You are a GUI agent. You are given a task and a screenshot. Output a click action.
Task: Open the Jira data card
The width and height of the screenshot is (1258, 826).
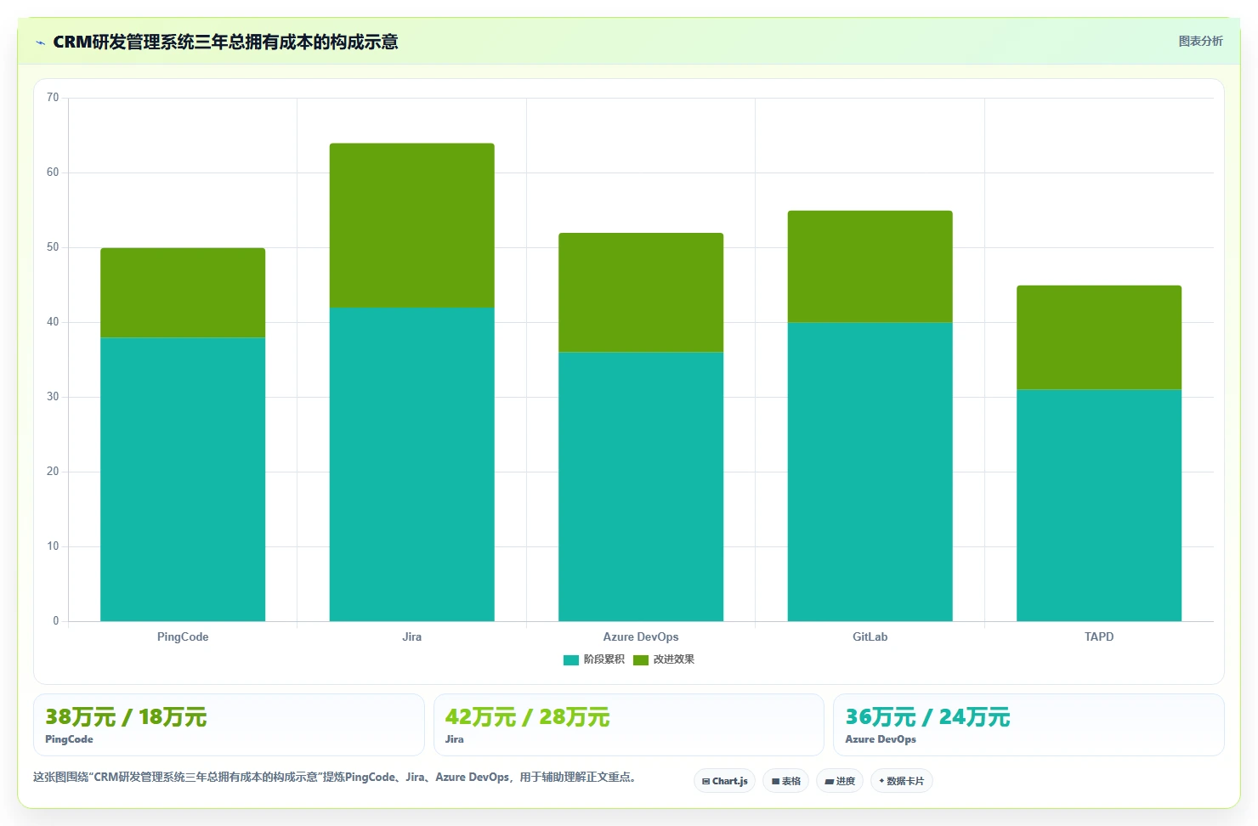coord(629,725)
